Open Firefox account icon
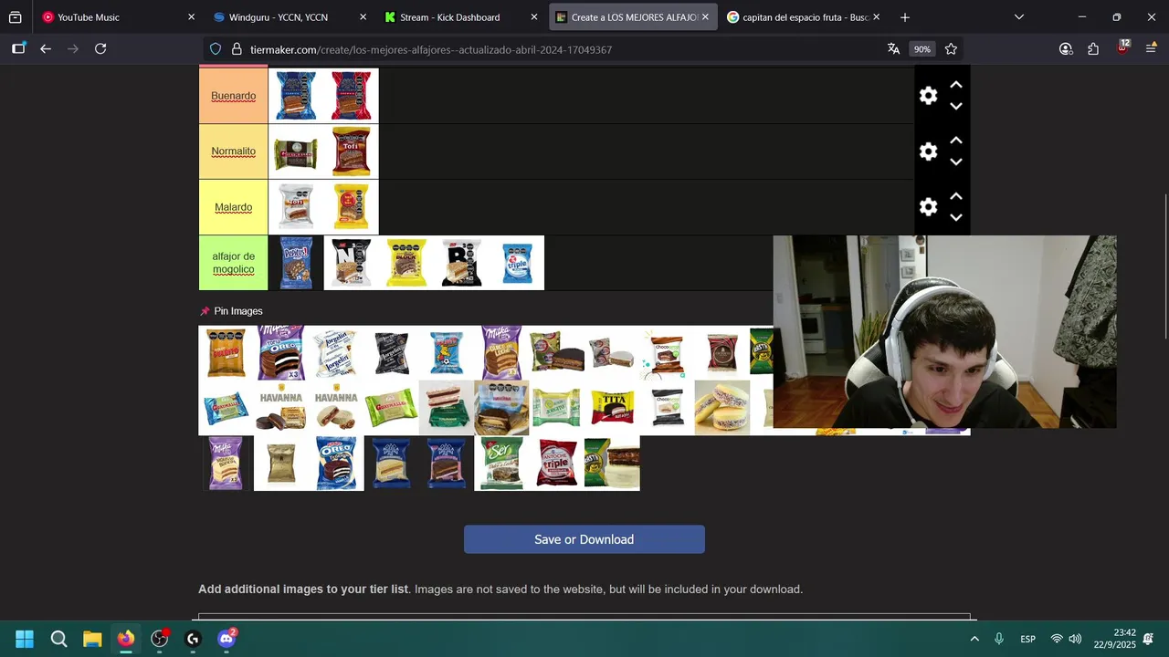The width and height of the screenshot is (1169, 657). 1066,49
